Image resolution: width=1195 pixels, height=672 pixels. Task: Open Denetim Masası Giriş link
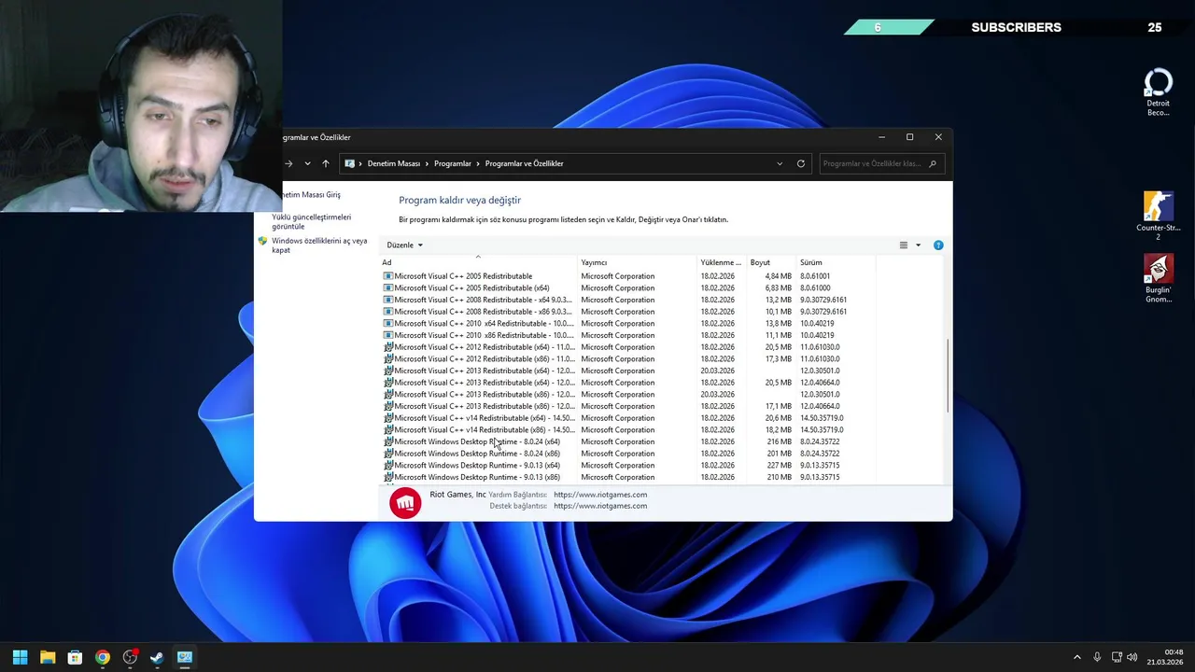312,194
